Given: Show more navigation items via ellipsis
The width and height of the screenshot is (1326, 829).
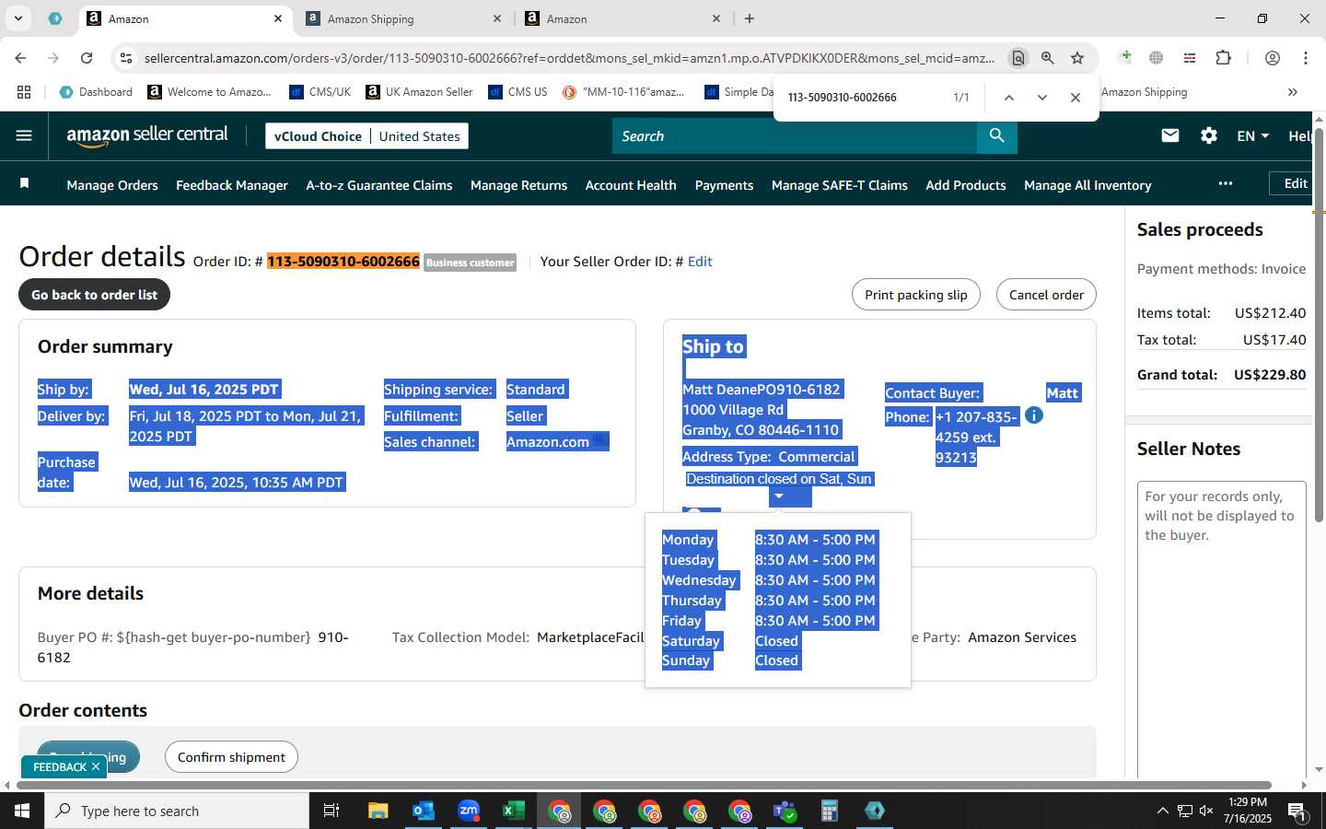Looking at the screenshot, I should point(1225,183).
